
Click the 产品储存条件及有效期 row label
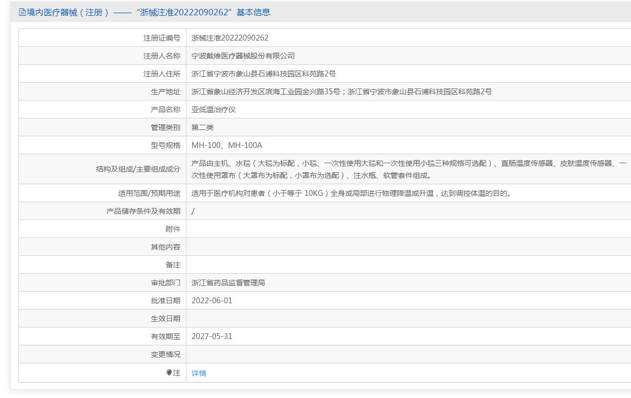143,211
